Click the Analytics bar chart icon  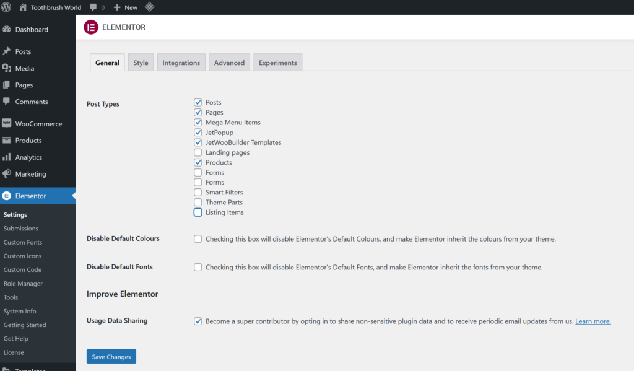pyautogui.click(x=6, y=157)
